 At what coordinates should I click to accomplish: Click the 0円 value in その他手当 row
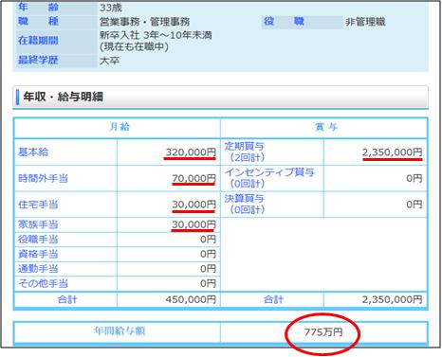[x=208, y=283]
